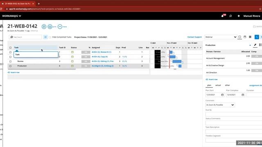262x147 pixels.
Task: Select the Production Gantt bar
Action: 180,66
